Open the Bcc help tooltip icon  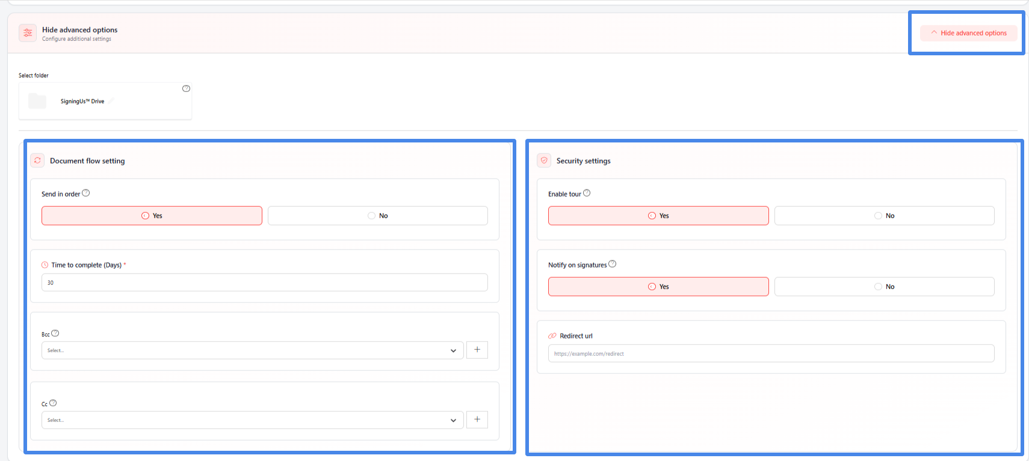tap(55, 333)
